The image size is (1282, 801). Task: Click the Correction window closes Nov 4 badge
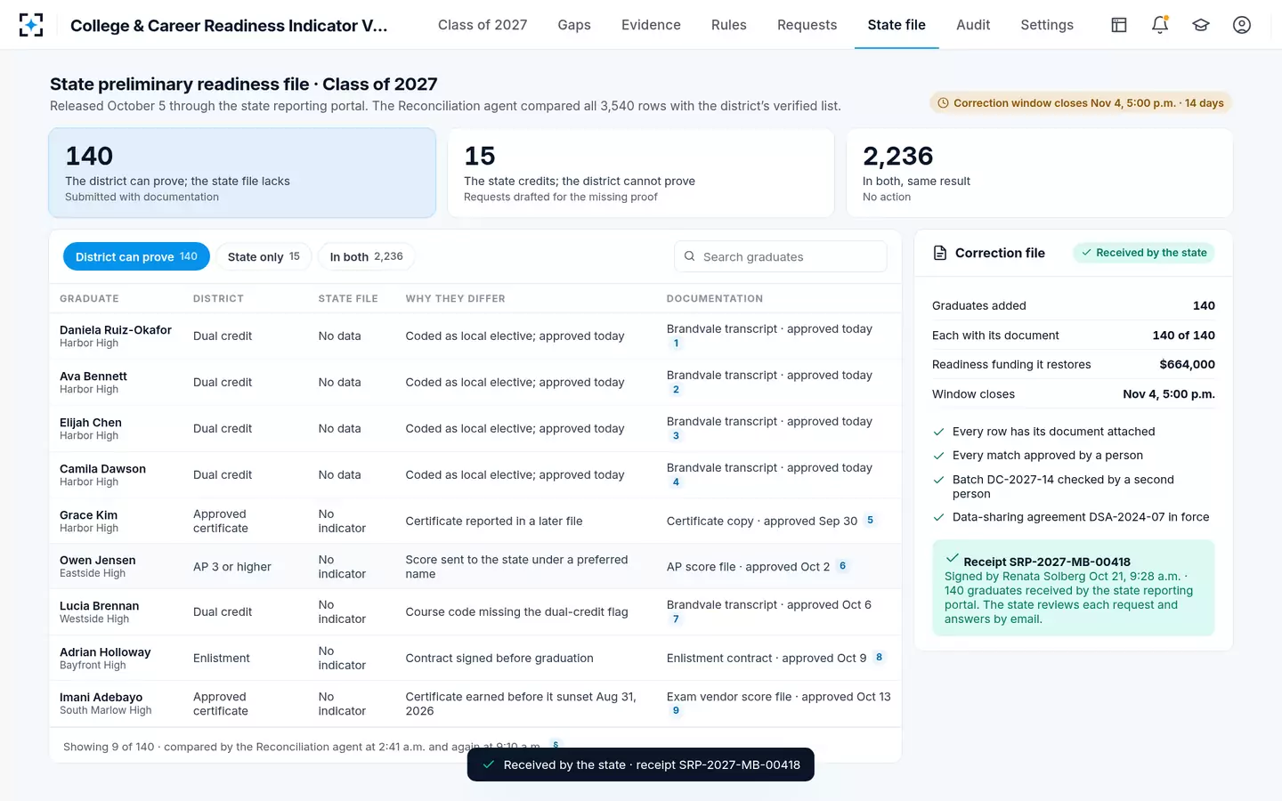pos(1081,103)
